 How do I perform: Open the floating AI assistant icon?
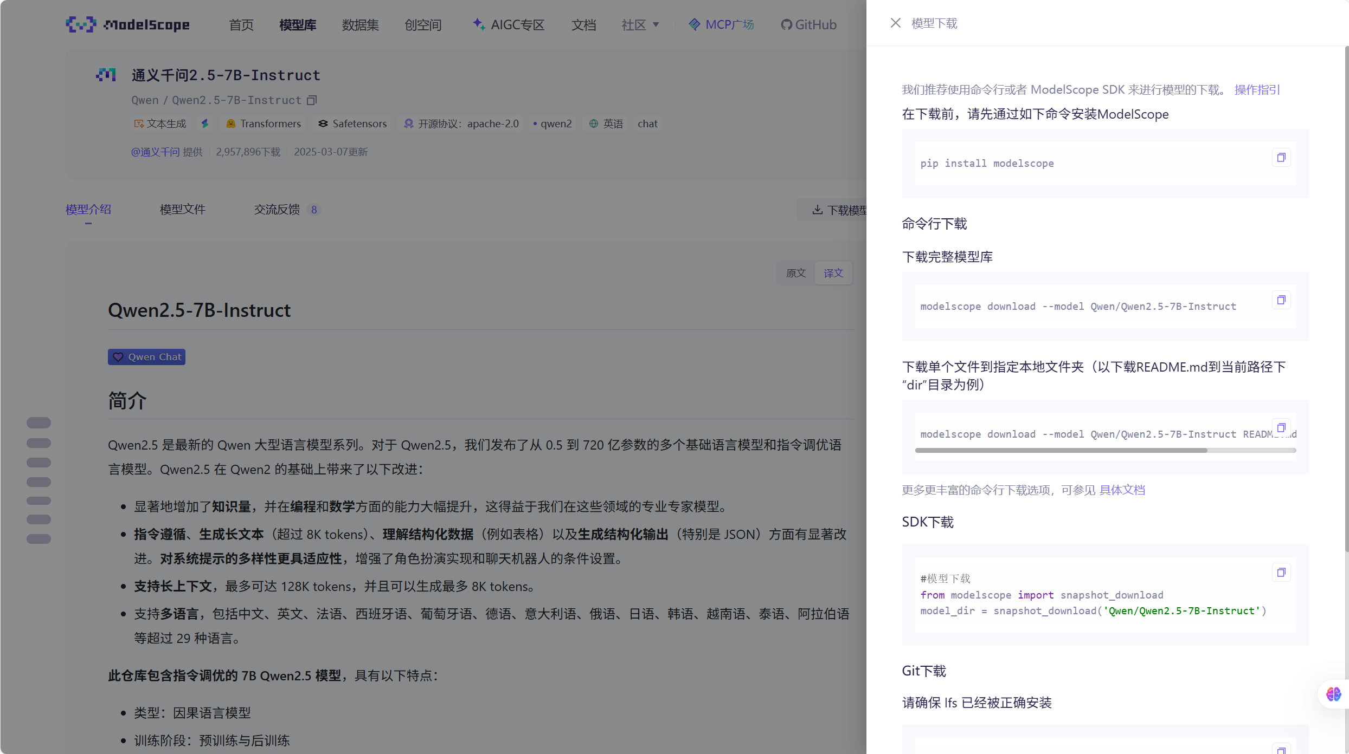coord(1333,694)
